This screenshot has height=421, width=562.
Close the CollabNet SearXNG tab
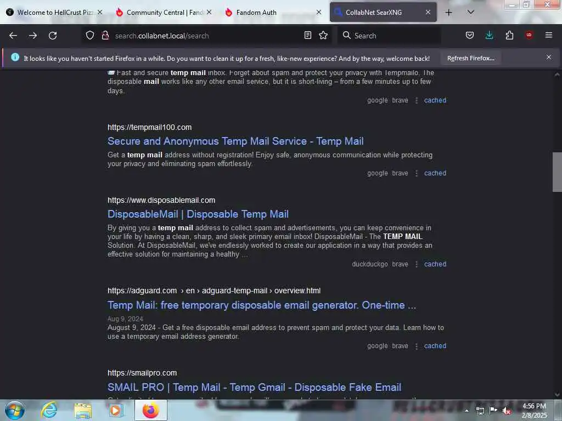click(428, 12)
